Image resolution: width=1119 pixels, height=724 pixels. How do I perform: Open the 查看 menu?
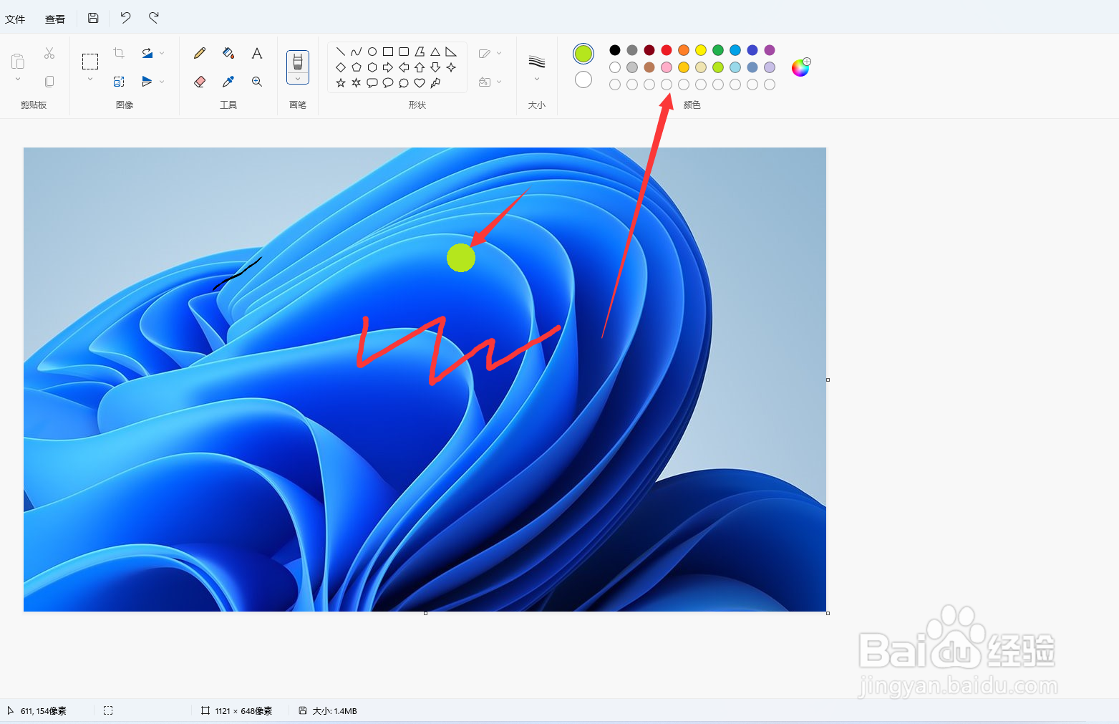tap(55, 19)
